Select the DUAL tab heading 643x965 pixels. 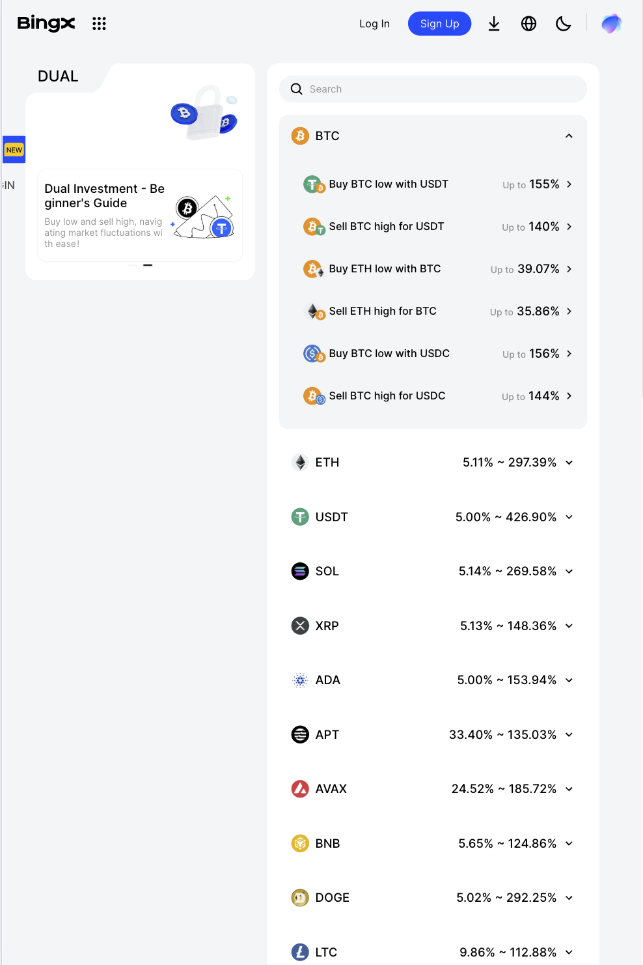pyautogui.click(x=58, y=76)
